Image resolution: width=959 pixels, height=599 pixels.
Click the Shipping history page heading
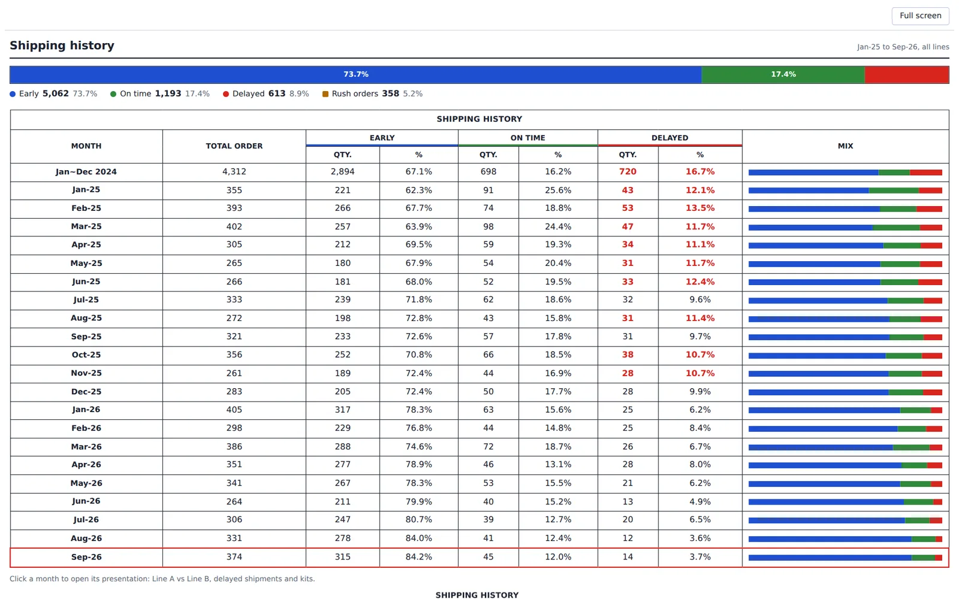[x=62, y=46]
